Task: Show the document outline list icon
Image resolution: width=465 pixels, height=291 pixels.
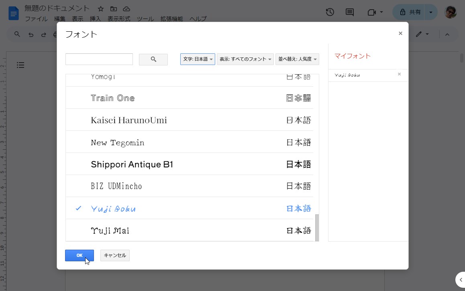Action: tap(20, 65)
